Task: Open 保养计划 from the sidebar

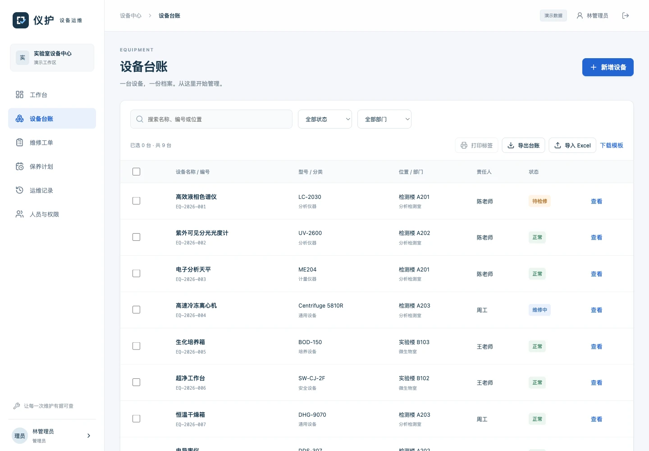Action: 52,166
